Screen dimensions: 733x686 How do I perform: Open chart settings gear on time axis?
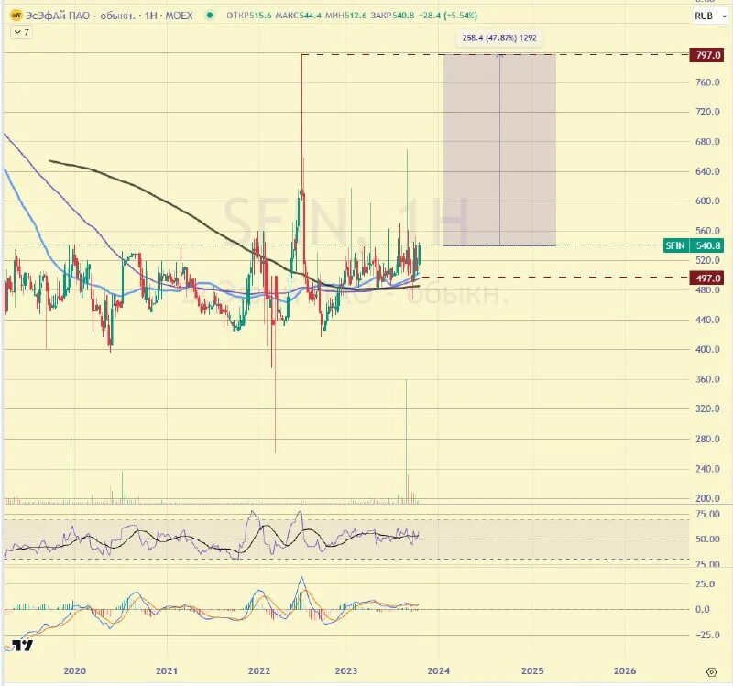[x=711, y=672]
